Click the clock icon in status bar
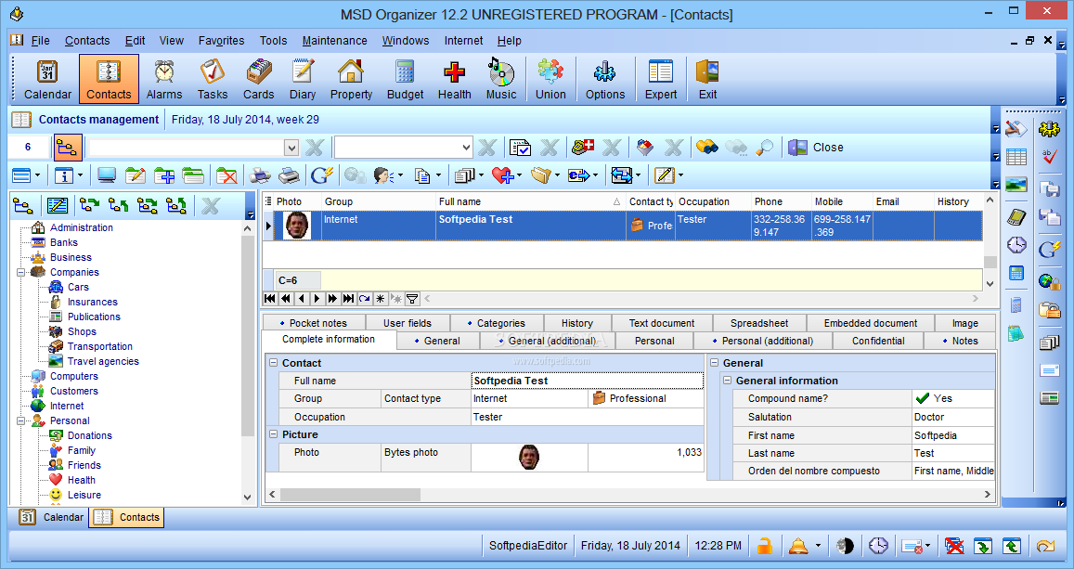Image resolution: width=1074 pixels, height=569 pixels. pyautogui.click(x=878, y=546)
